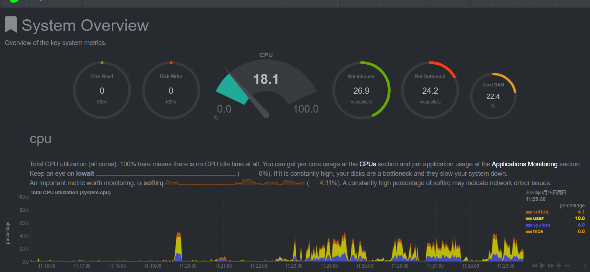Screen dimensions: 590x272
Task: Click the bold softirq word in description
Action: [x=154, y=183]
